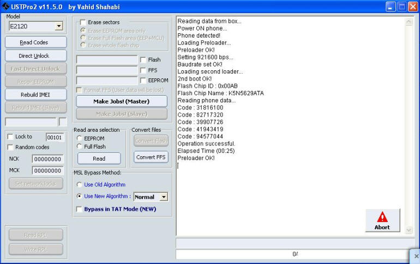The image size is (420, 264).
Task: Click log line Flash Chip ID : 0x00AB
Action: [x=208, y=86]
